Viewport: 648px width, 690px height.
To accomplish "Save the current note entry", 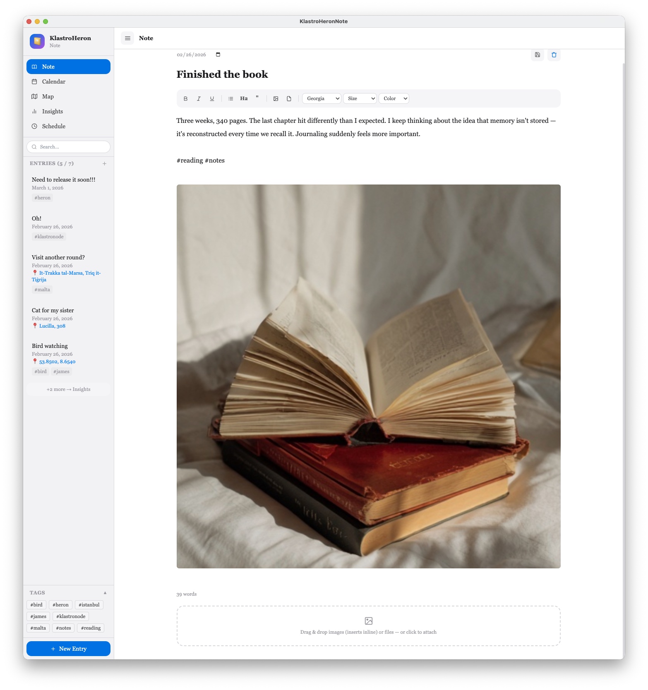I will point(537,55).
